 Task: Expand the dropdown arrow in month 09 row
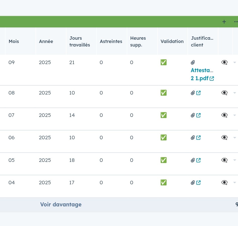pyautogui.click(x=235, y=62)
